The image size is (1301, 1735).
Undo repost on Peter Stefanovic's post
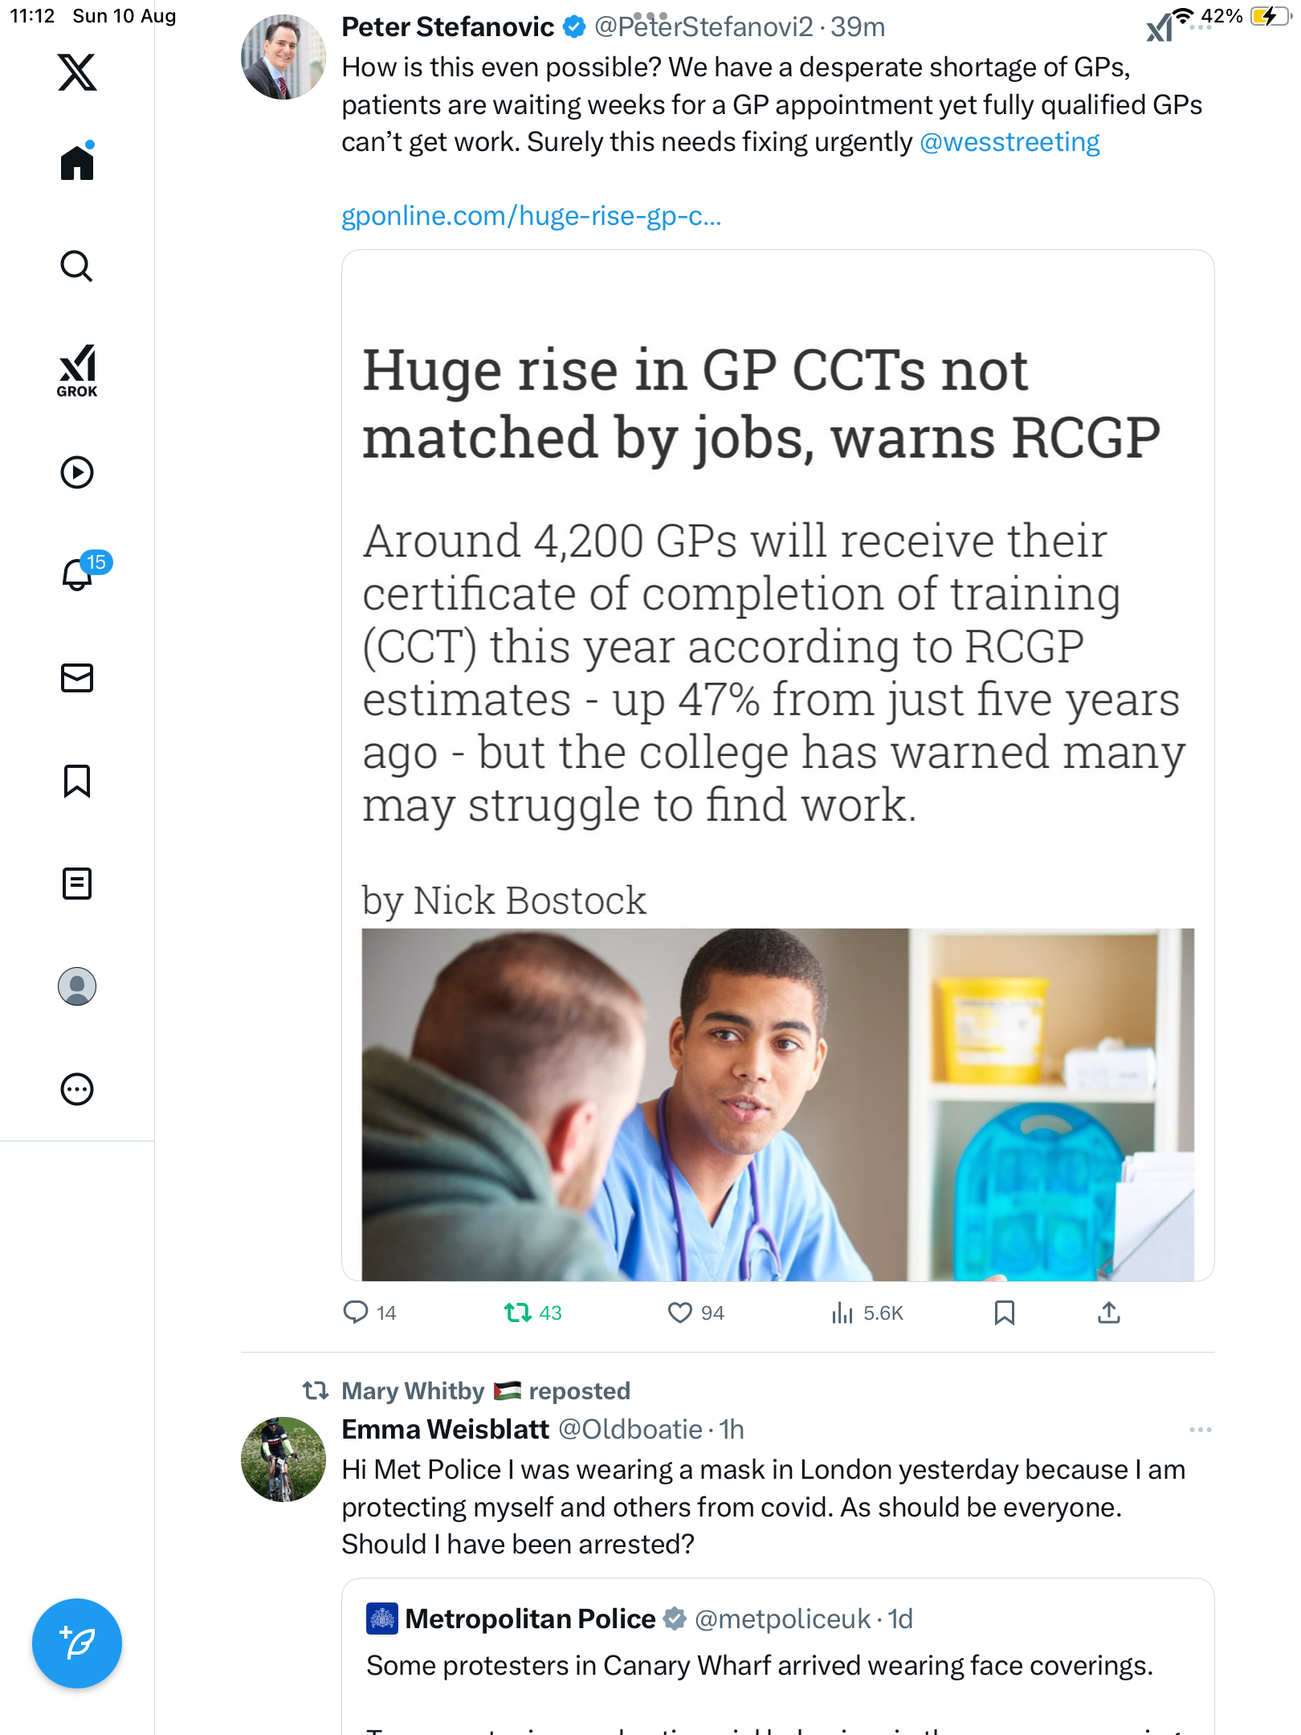point(518,1312)
